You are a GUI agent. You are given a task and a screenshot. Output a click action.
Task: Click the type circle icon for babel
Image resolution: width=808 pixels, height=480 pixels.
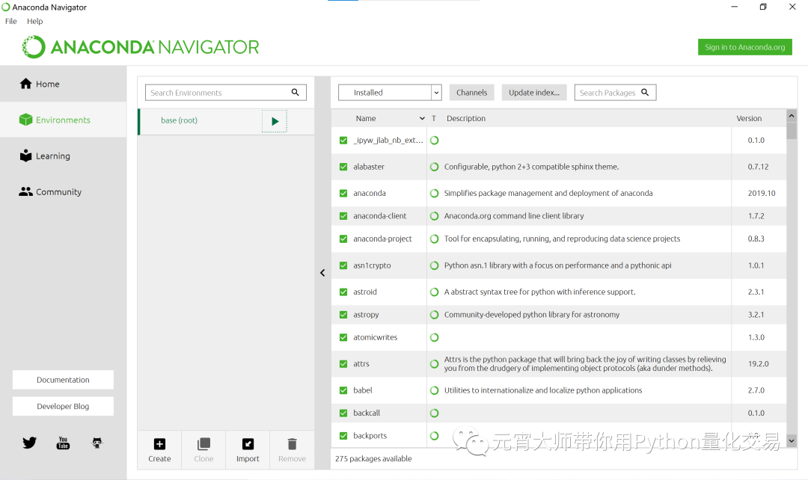(435, 390)
